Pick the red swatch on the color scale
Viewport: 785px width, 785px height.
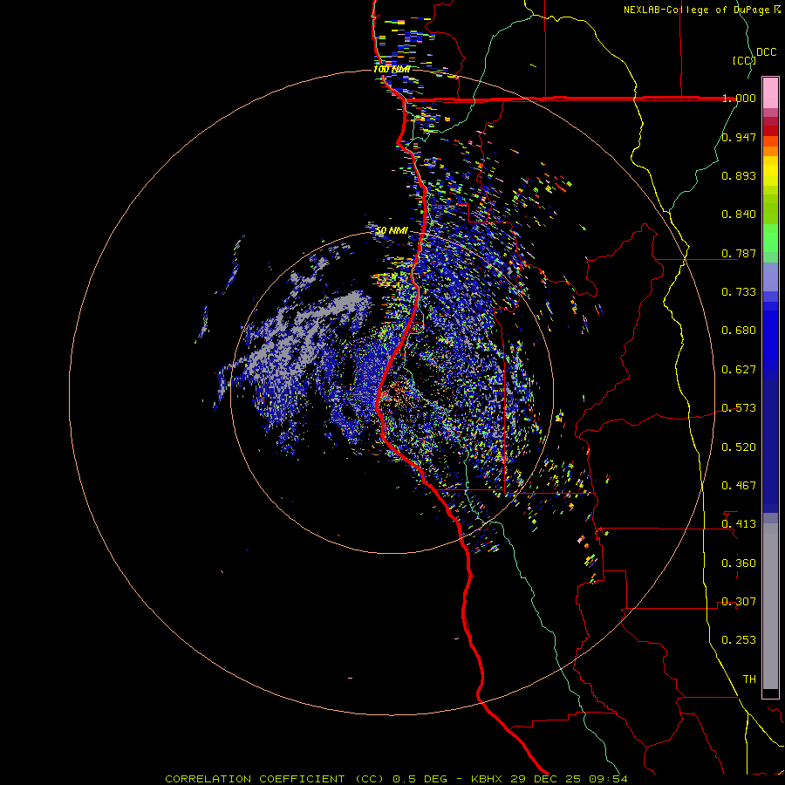tap(770, 131)
